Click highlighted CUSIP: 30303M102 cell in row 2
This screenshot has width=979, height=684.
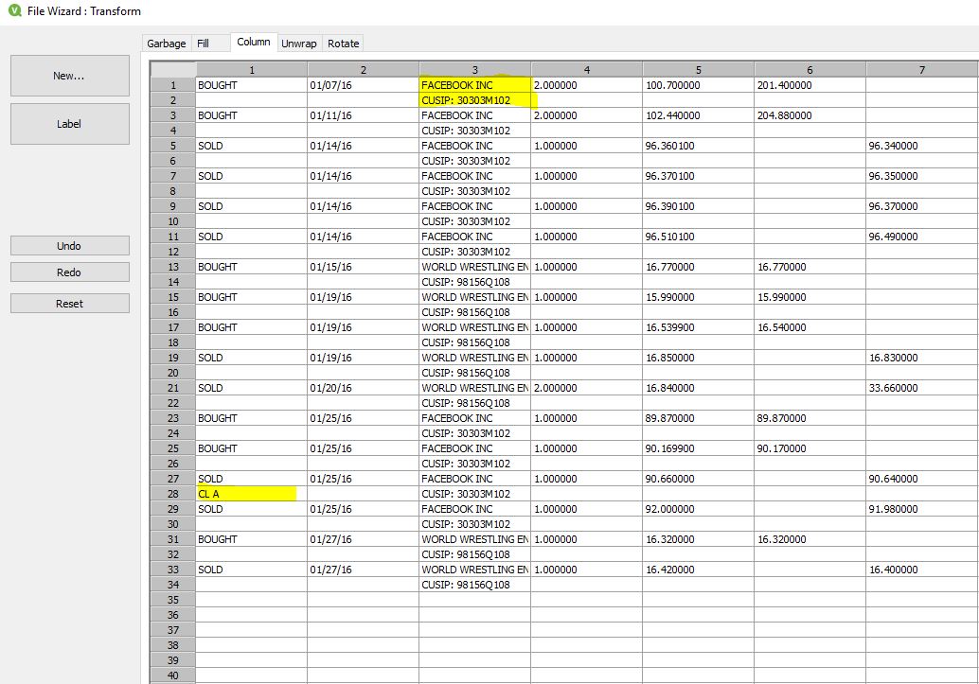point(475,100)
